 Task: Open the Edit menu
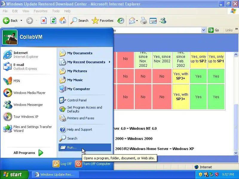click(x=15, y=11)
